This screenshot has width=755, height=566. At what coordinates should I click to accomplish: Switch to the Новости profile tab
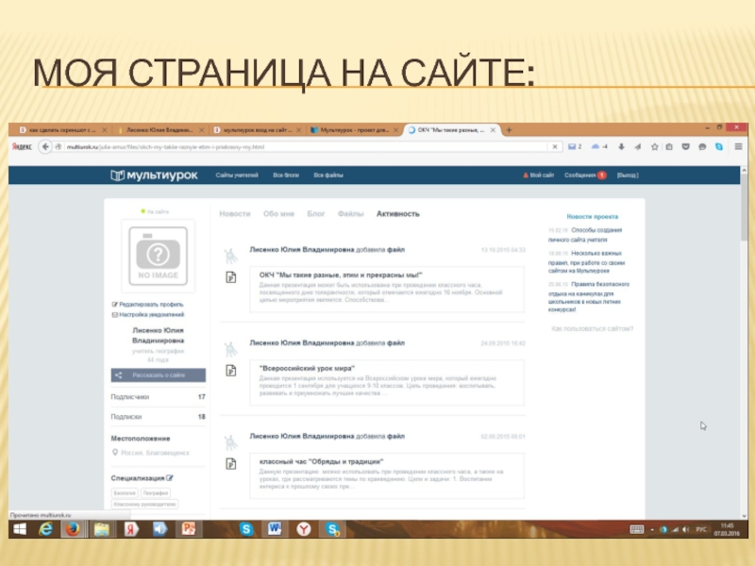click(235, 214)
